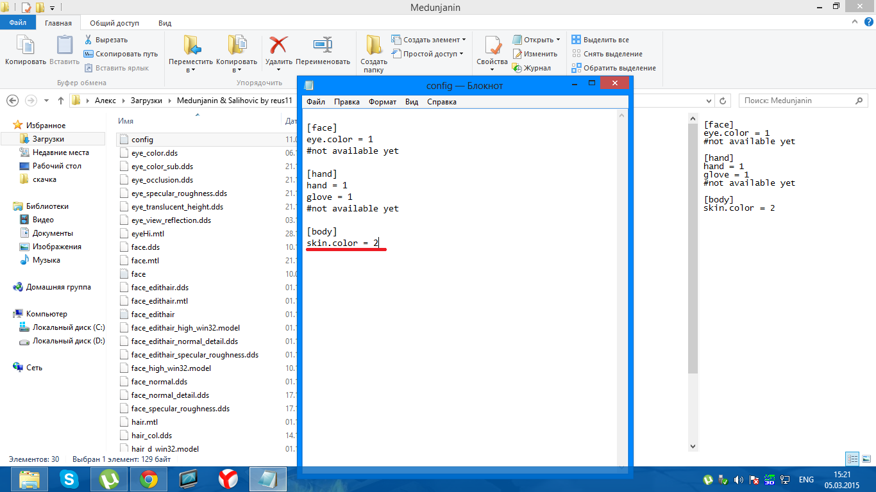The width and height of the screenshot is (876, 492).
Task: Open Skype from the taskbar
Action: (x=69, y=479)
